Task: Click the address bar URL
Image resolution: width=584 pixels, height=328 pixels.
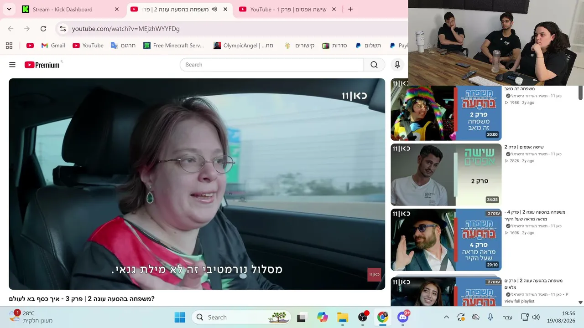Action: [126, 29]
